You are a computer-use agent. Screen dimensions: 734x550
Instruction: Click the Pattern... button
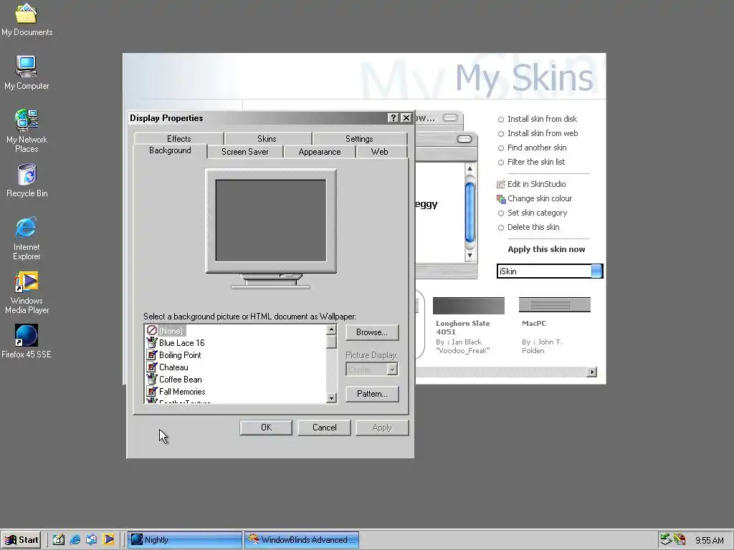pyautogui.click(x=372, y=394)
